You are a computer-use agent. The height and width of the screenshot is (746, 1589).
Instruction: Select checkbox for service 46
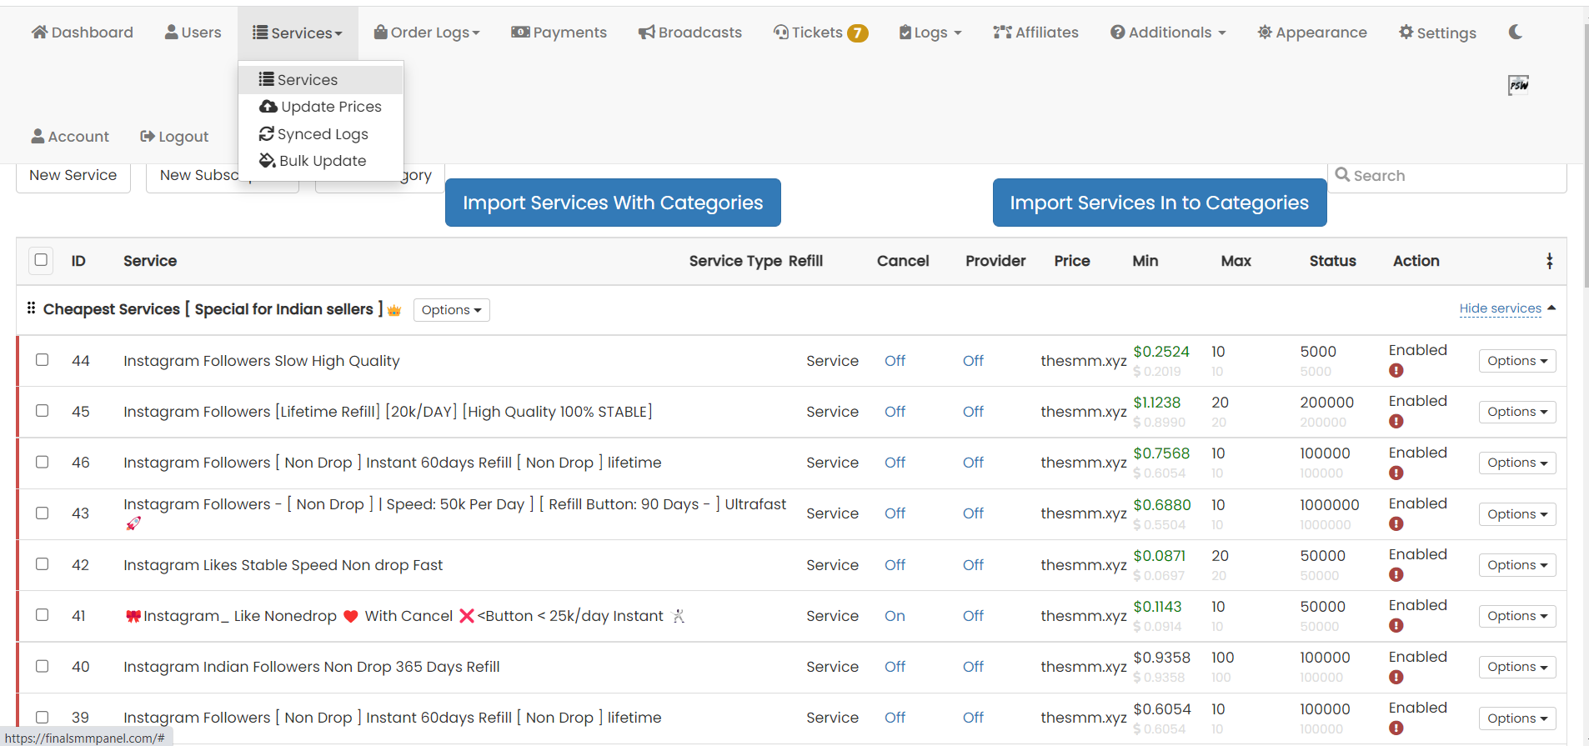pos(43,462)
